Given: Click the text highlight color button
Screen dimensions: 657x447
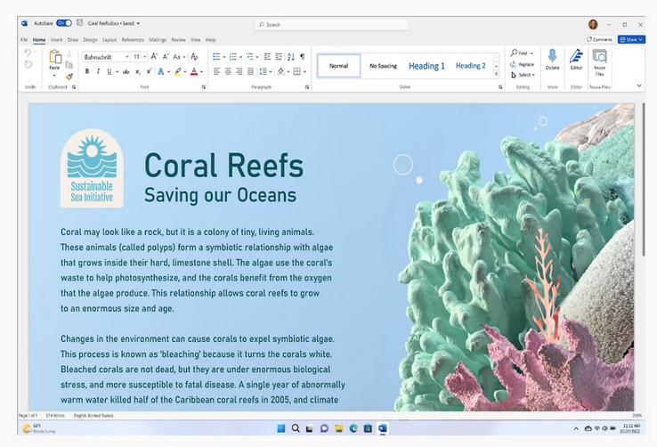Looking at the screenshot, I should coord(178,71).
